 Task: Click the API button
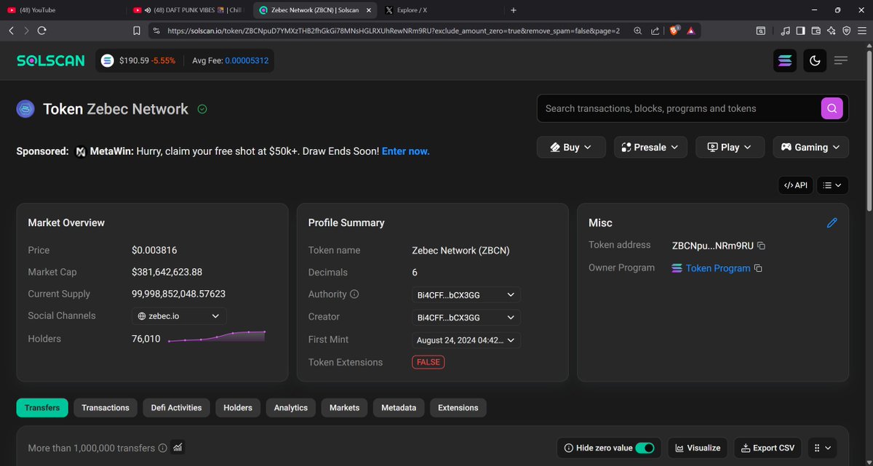(x=795, y=185)
